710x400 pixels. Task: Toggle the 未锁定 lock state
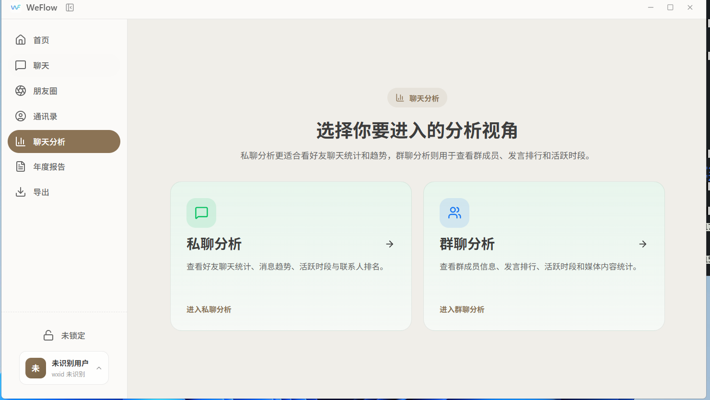[x=64, y=335]
